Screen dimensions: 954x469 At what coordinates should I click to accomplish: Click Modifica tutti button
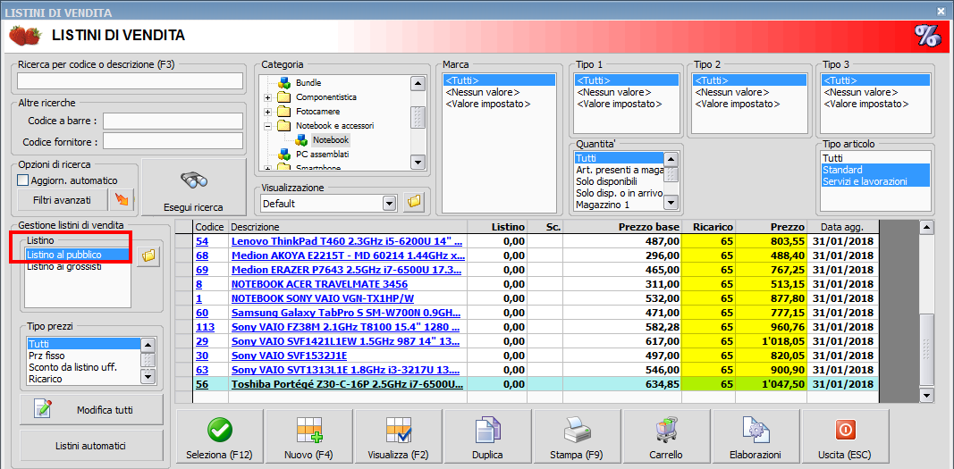[x=91, y=410]
